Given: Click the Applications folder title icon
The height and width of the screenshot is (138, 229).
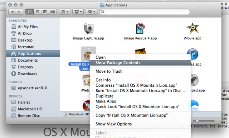Looking at the screenshot, I should tap(102, 5).
